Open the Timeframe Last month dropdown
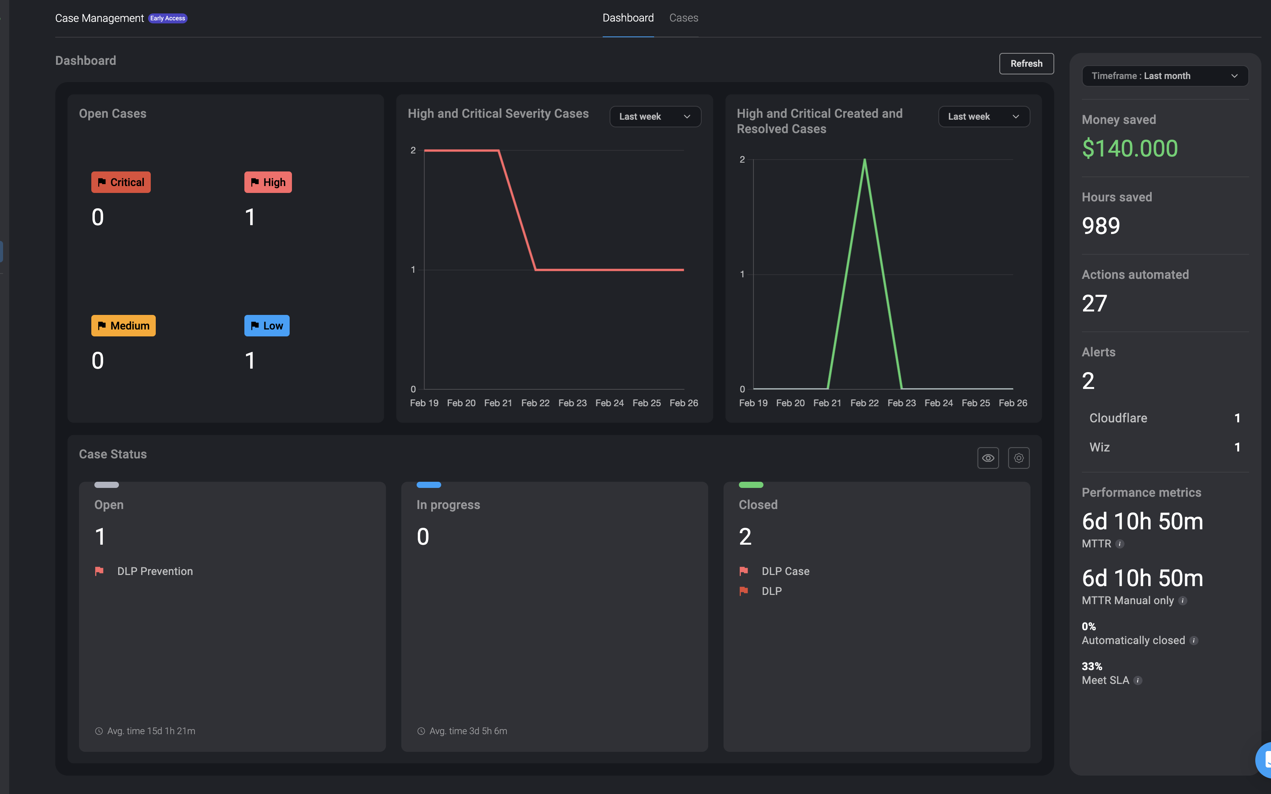Viewport: 1271px width, 794px height. (1165, 76)
